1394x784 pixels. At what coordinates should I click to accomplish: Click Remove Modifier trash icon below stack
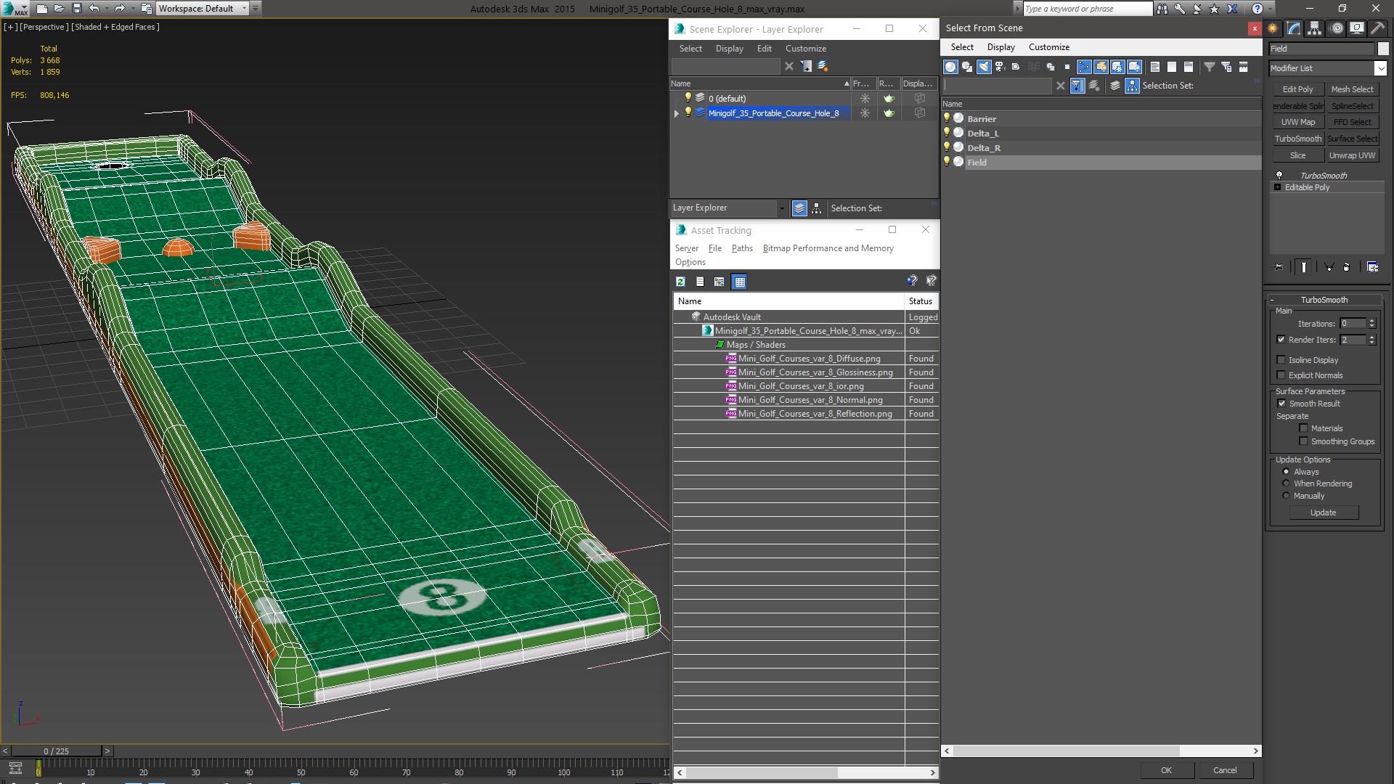[1346, 267]
